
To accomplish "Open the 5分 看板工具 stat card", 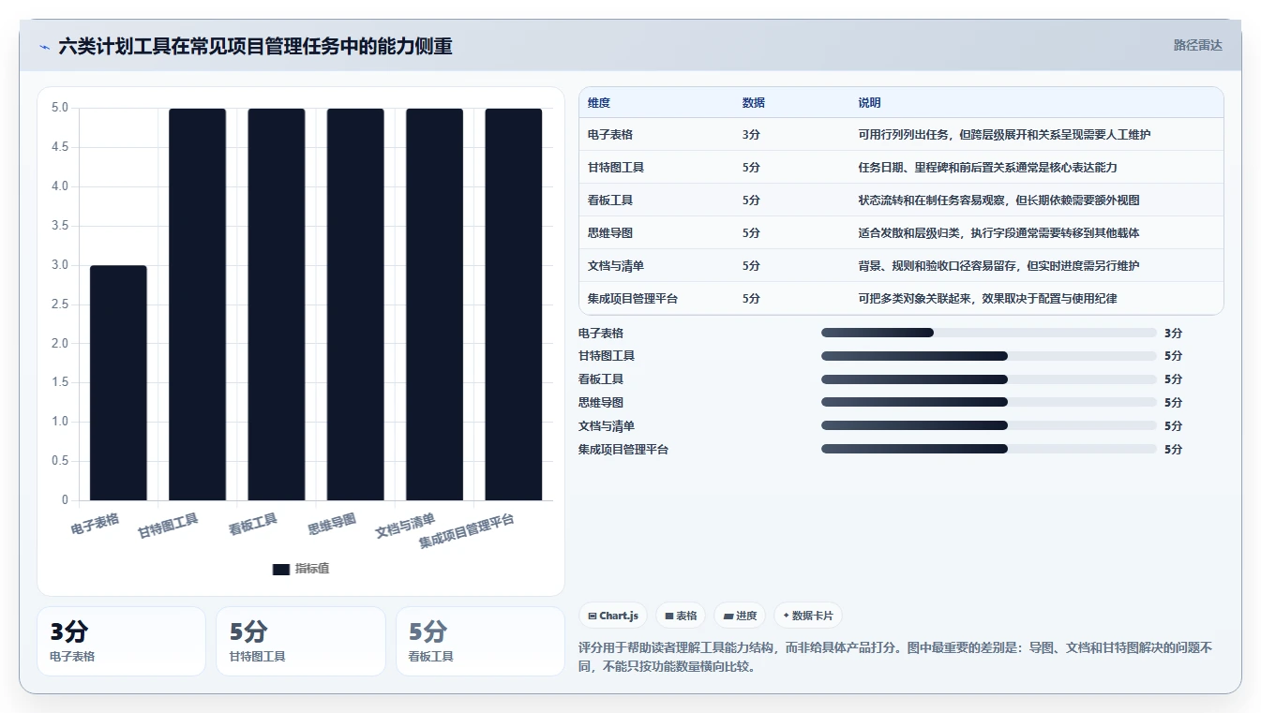I will [480, 641].
